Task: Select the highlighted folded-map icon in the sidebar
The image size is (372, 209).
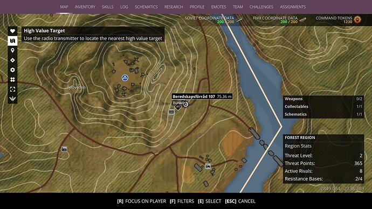Action: [x=12, y=41]
